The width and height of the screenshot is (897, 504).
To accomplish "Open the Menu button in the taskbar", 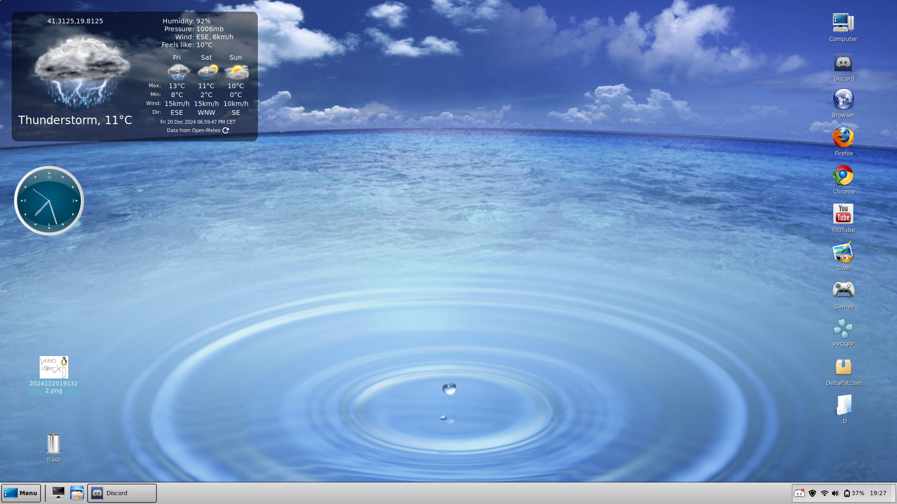I will click(21, 493).
